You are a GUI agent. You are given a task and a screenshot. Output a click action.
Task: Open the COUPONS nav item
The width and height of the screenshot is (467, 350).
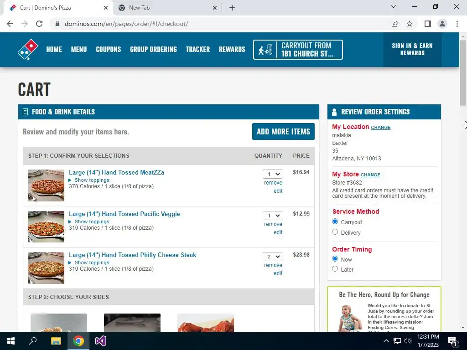(x=109, y=49)
